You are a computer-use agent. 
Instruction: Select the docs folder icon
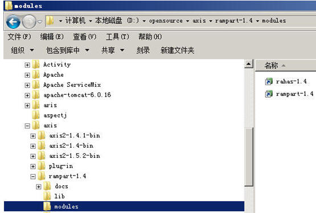(47, 186)
